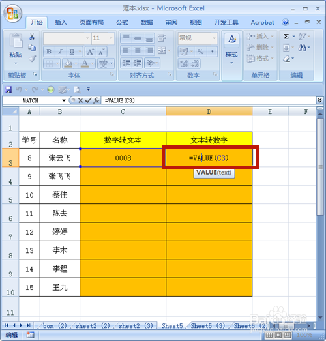Open the Fill Color dropdown arrow
This screenshot has height=341, width=326.
tap(76, 63)
